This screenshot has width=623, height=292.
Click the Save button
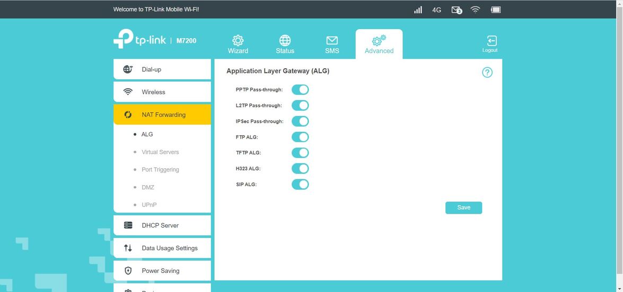(x=463, y=207)
